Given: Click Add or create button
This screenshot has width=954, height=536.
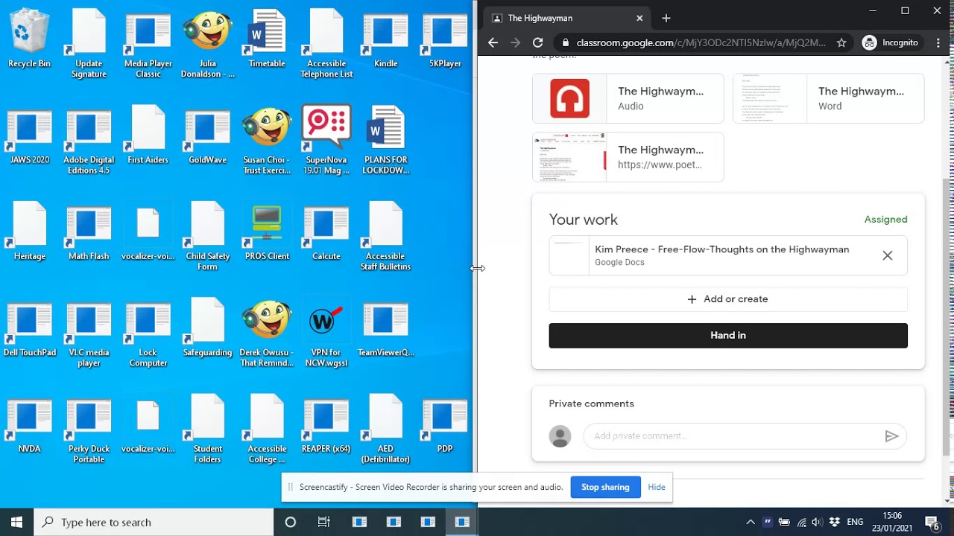Looking at the screenshot, I should click(728, 299).
